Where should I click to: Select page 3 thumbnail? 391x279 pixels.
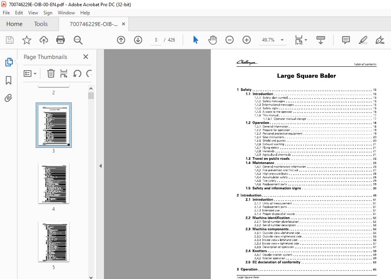[x=54, y=125]
